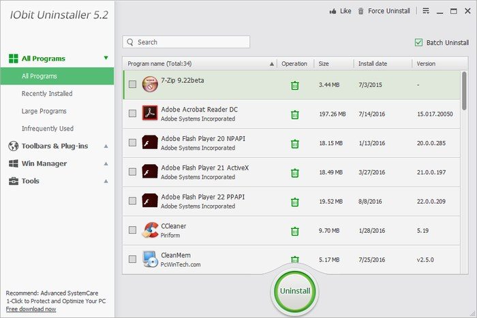This screenshot has height=318, width=477.
Task: Select Large Programs in sidebar
Action: 44,111
